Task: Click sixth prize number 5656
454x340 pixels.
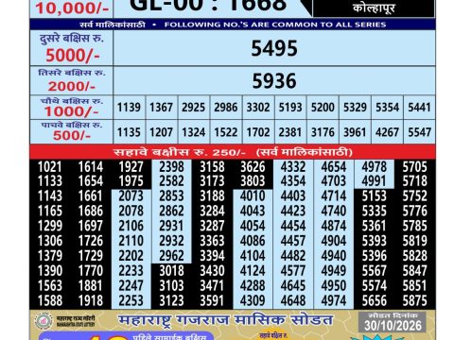Action: tap(375, 300)
